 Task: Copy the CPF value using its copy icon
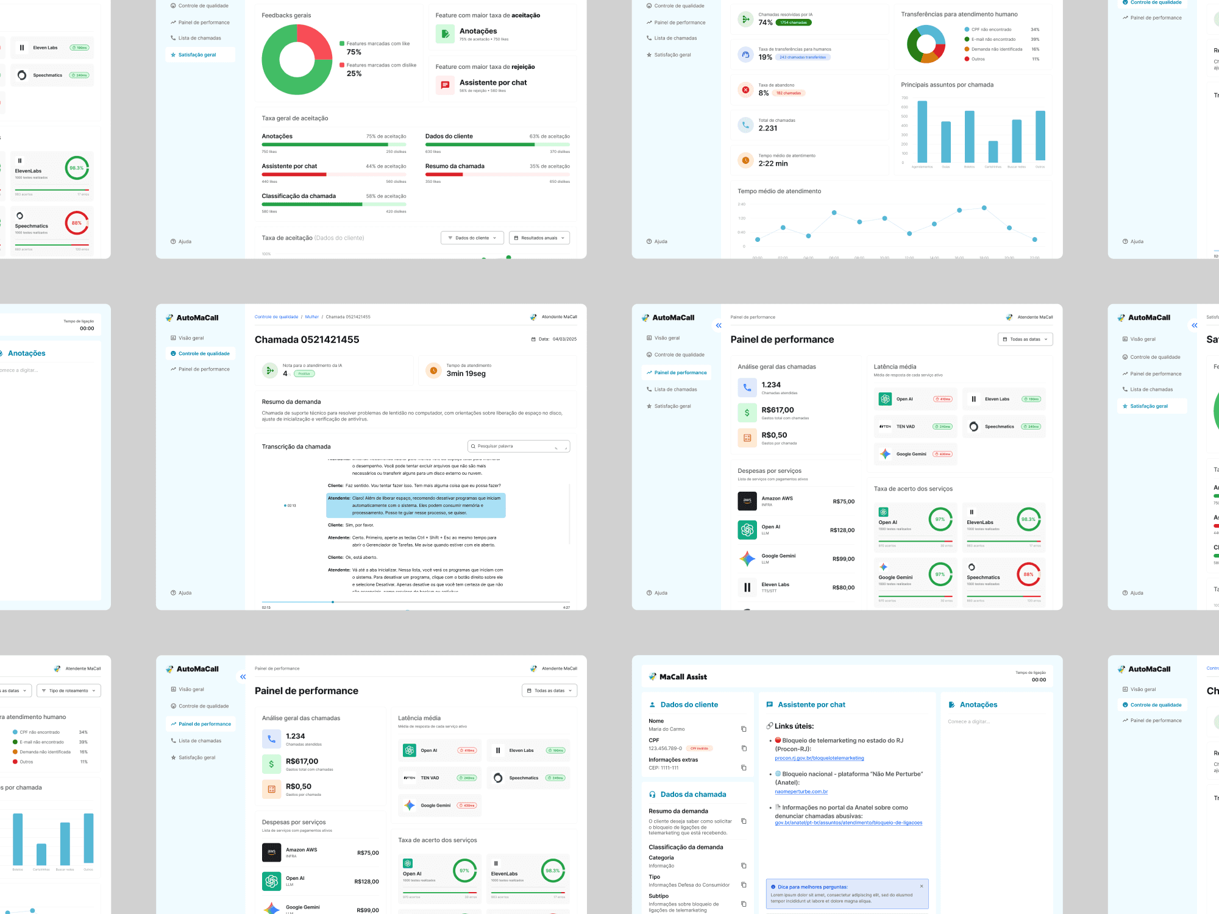(743, 748)
